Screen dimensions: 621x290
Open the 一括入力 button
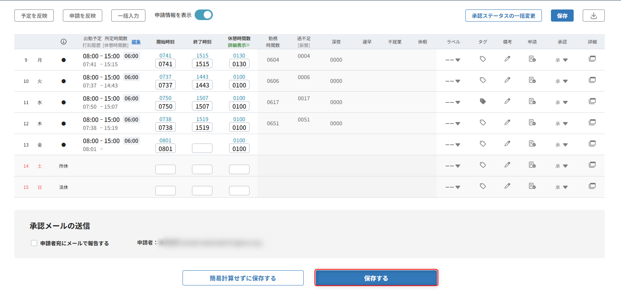128,16
